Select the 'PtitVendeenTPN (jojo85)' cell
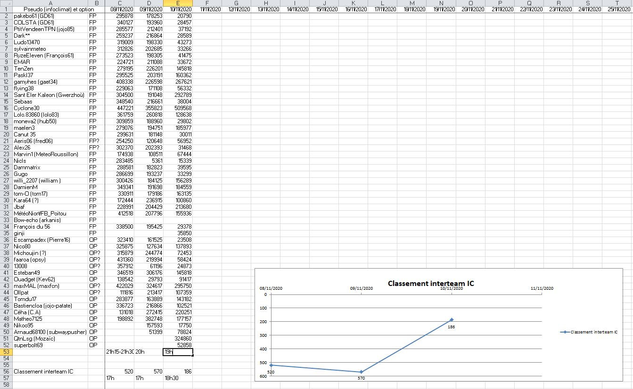Screen dimensions: 633x389 [x=49, y=29]
